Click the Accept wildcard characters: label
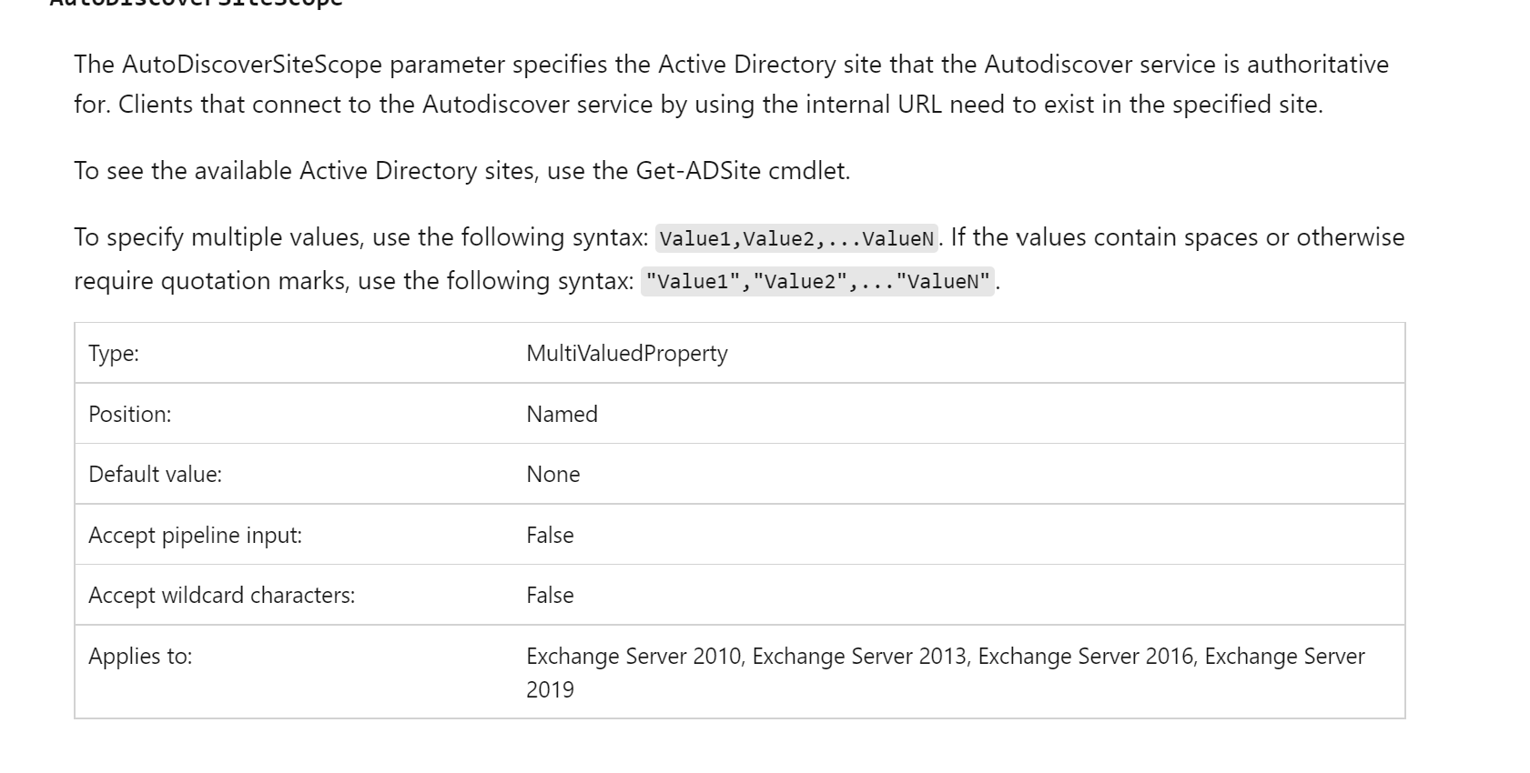 (x=222, y=595)
